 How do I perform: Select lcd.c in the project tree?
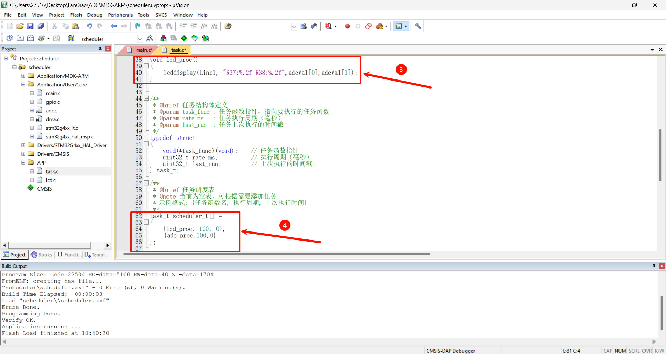click(x=51, y=180)
